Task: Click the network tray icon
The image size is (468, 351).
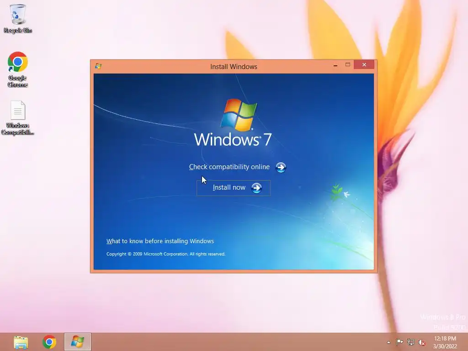Action: tap(411, 342)
